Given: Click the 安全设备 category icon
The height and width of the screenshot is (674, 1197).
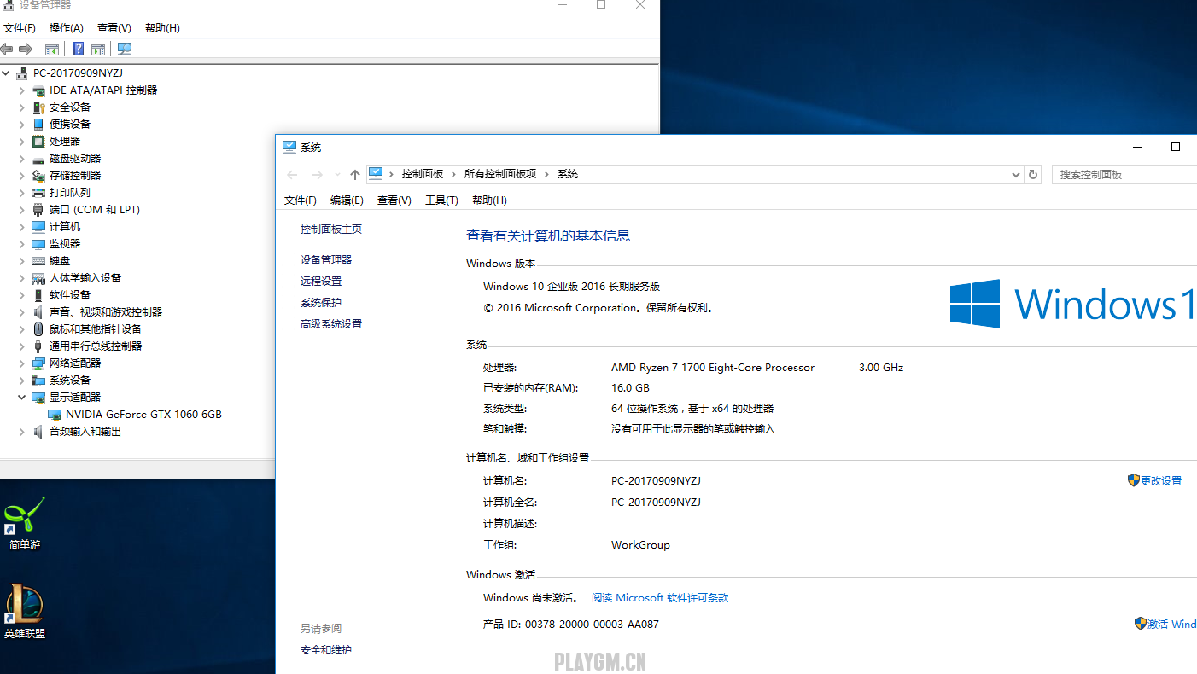Looking at the screenshot, I should pyautogui.click(x=38, y=107).
